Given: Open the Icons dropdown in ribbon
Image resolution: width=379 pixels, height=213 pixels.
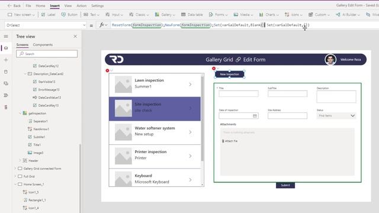Looking at the screenshot, I should pyautogui.click(x=294, y=15).
